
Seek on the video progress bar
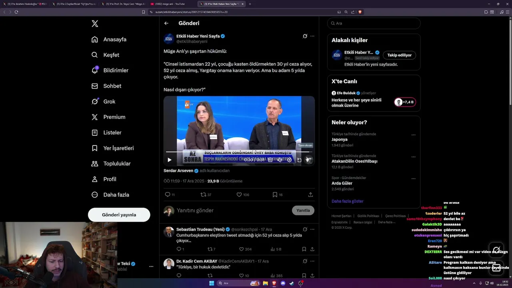pyautogui.click(x=239, y=152)
